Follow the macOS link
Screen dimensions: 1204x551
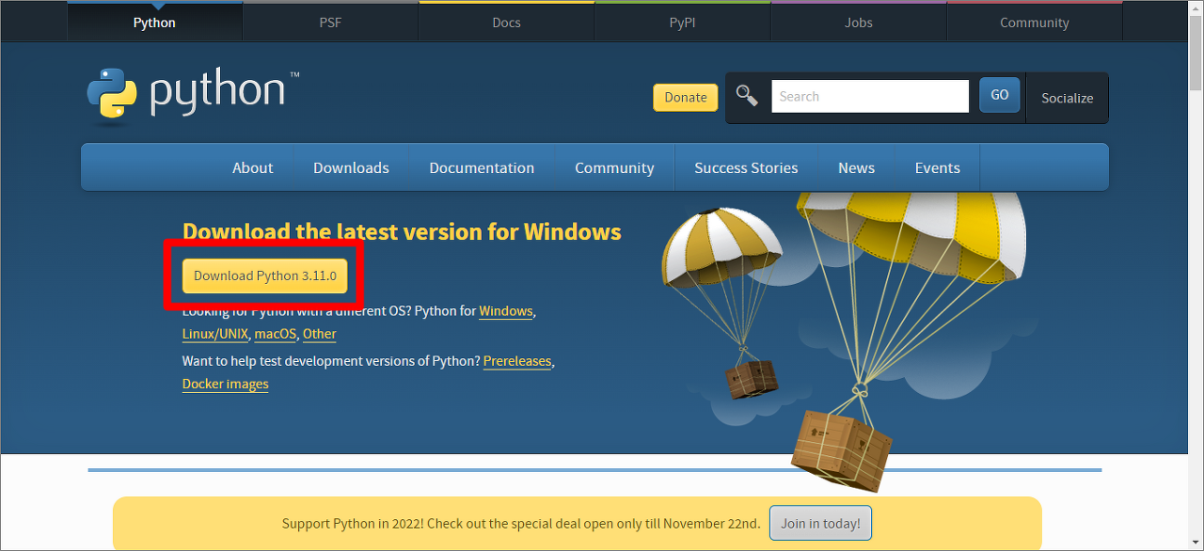point(276,334)
